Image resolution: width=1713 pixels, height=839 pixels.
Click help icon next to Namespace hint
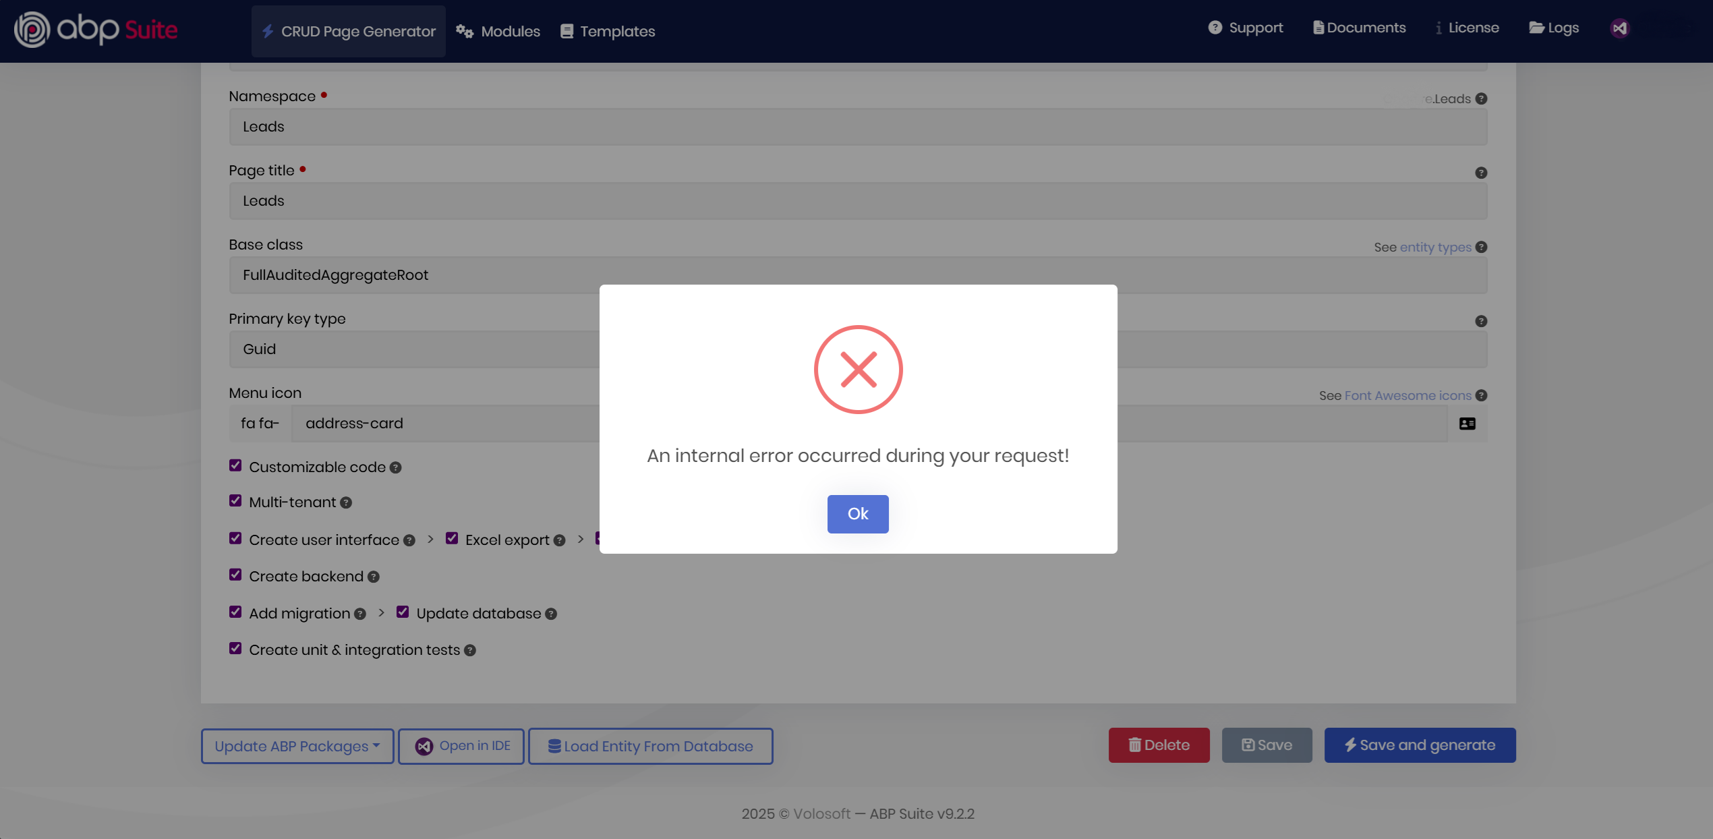(1481, 99)
